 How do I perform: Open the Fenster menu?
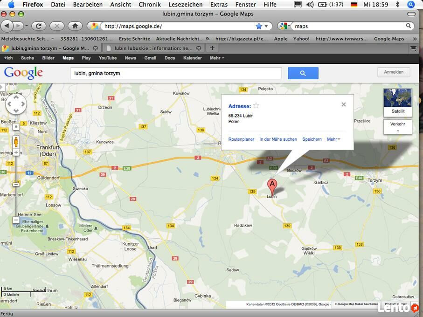(x=246, y=5)
